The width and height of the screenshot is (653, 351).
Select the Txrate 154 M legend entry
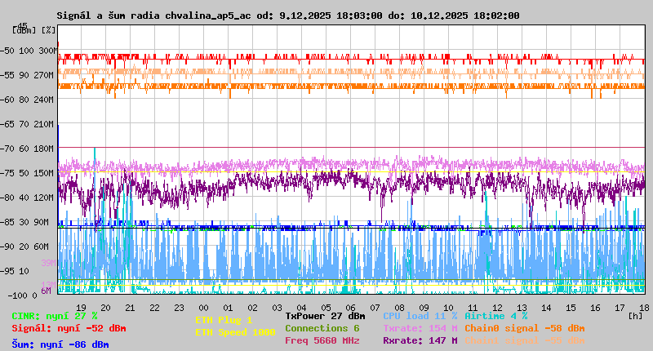click(x=420, y=327)
